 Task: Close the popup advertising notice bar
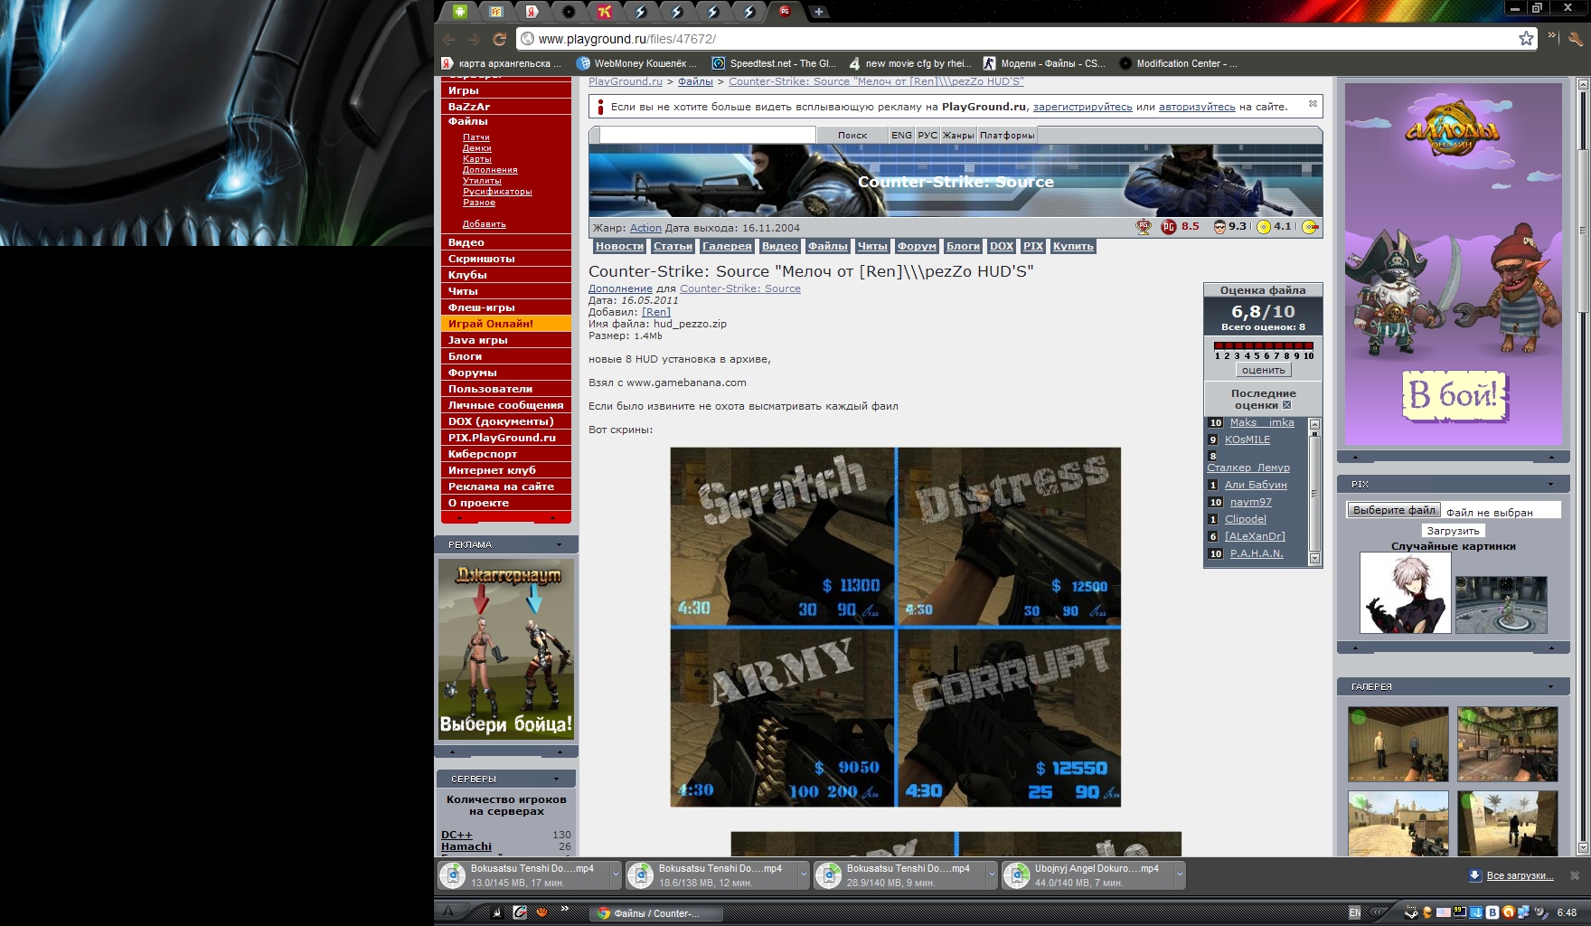tap(1313, 105)
